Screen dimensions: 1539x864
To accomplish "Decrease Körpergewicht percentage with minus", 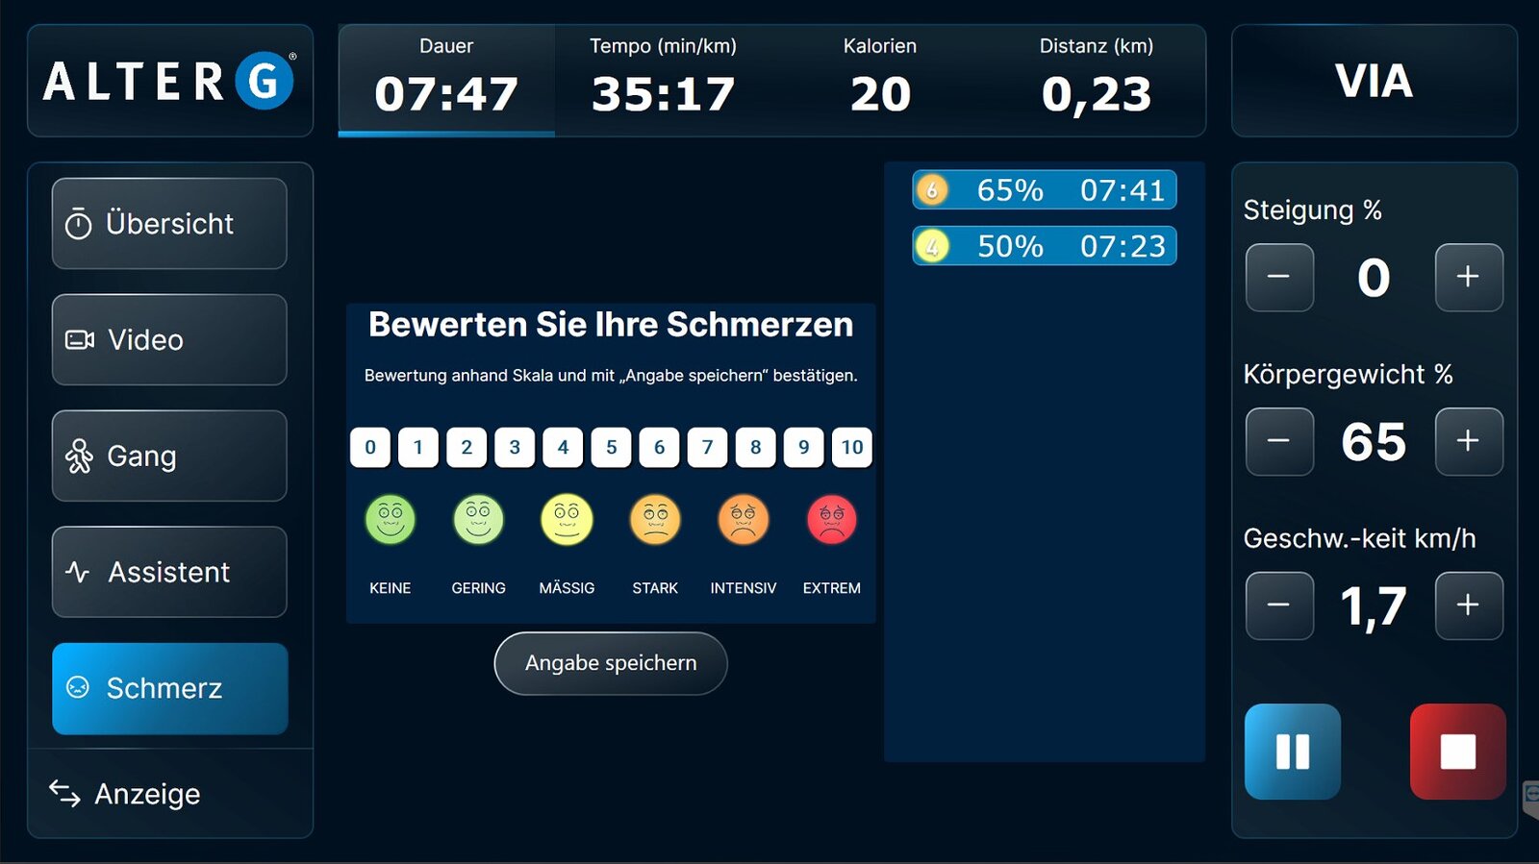I will pos(1279,442).
